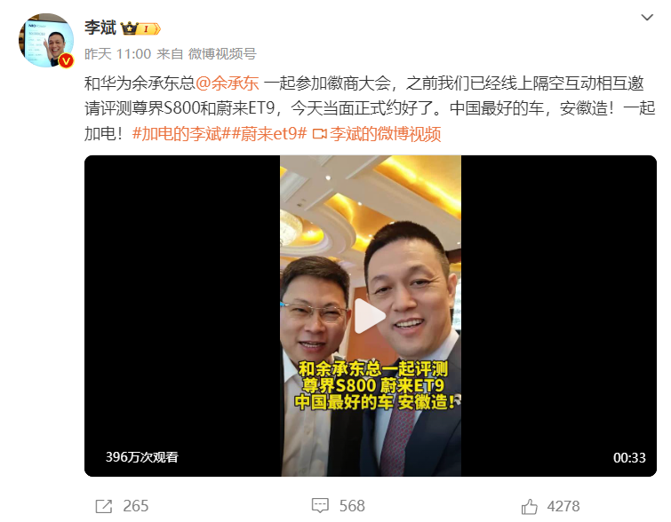Click the video camera icon before 李斌的微博视频

(x=319, y=134)
